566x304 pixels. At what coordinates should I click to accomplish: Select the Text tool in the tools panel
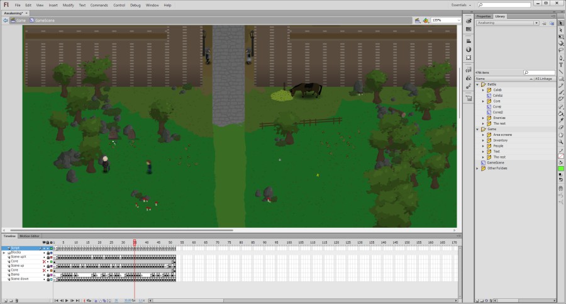tap(561, 64)
